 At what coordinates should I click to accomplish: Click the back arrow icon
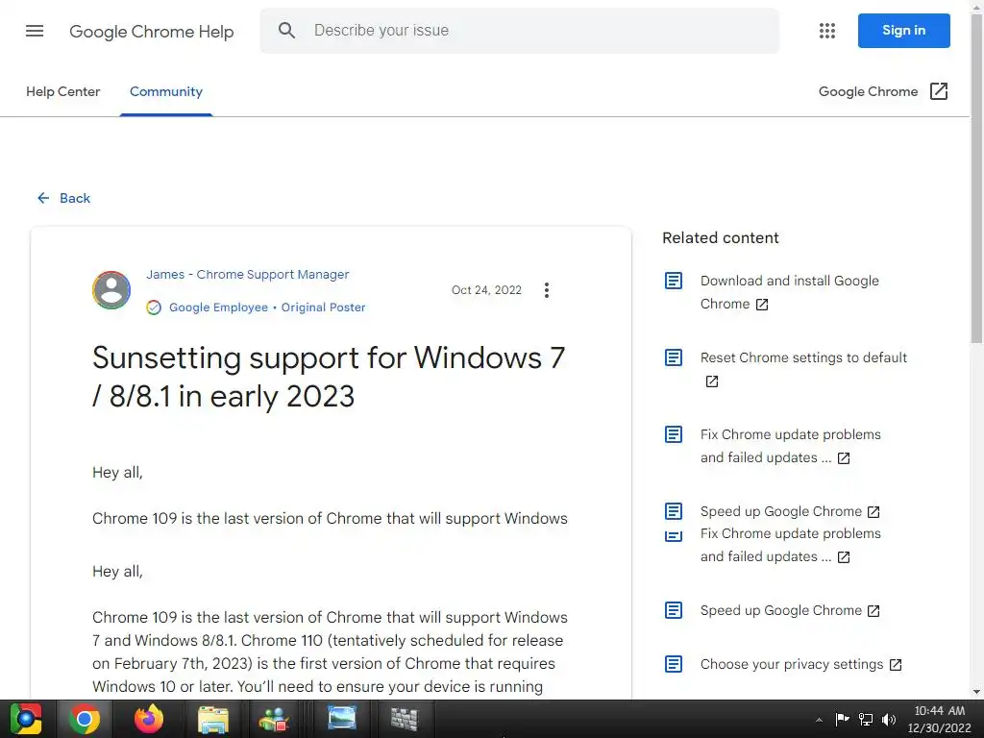pos(42,198)
